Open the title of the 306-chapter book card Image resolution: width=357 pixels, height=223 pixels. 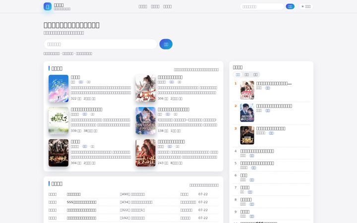[170, 77]
